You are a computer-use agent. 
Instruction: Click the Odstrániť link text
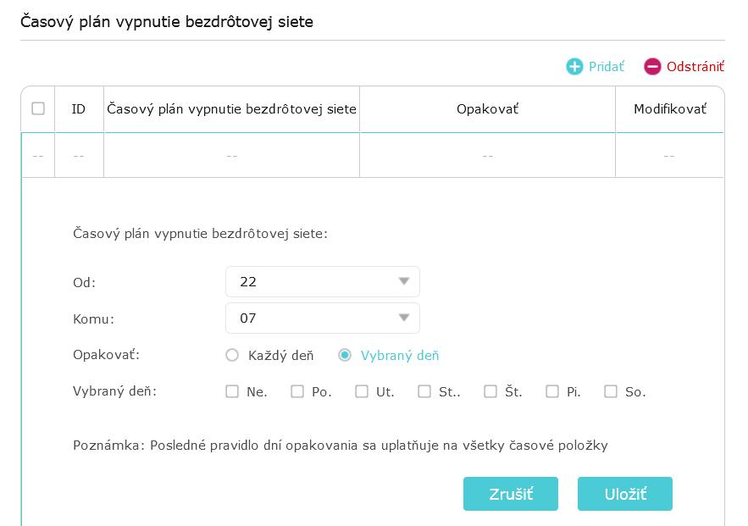point(695,66)
